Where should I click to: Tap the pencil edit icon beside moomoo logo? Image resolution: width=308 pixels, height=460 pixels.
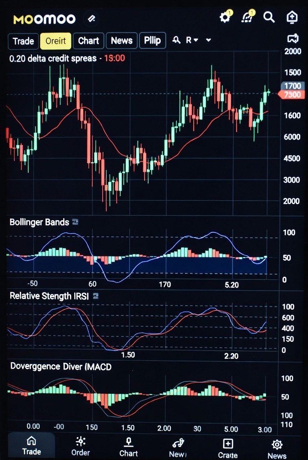(92, 19)
